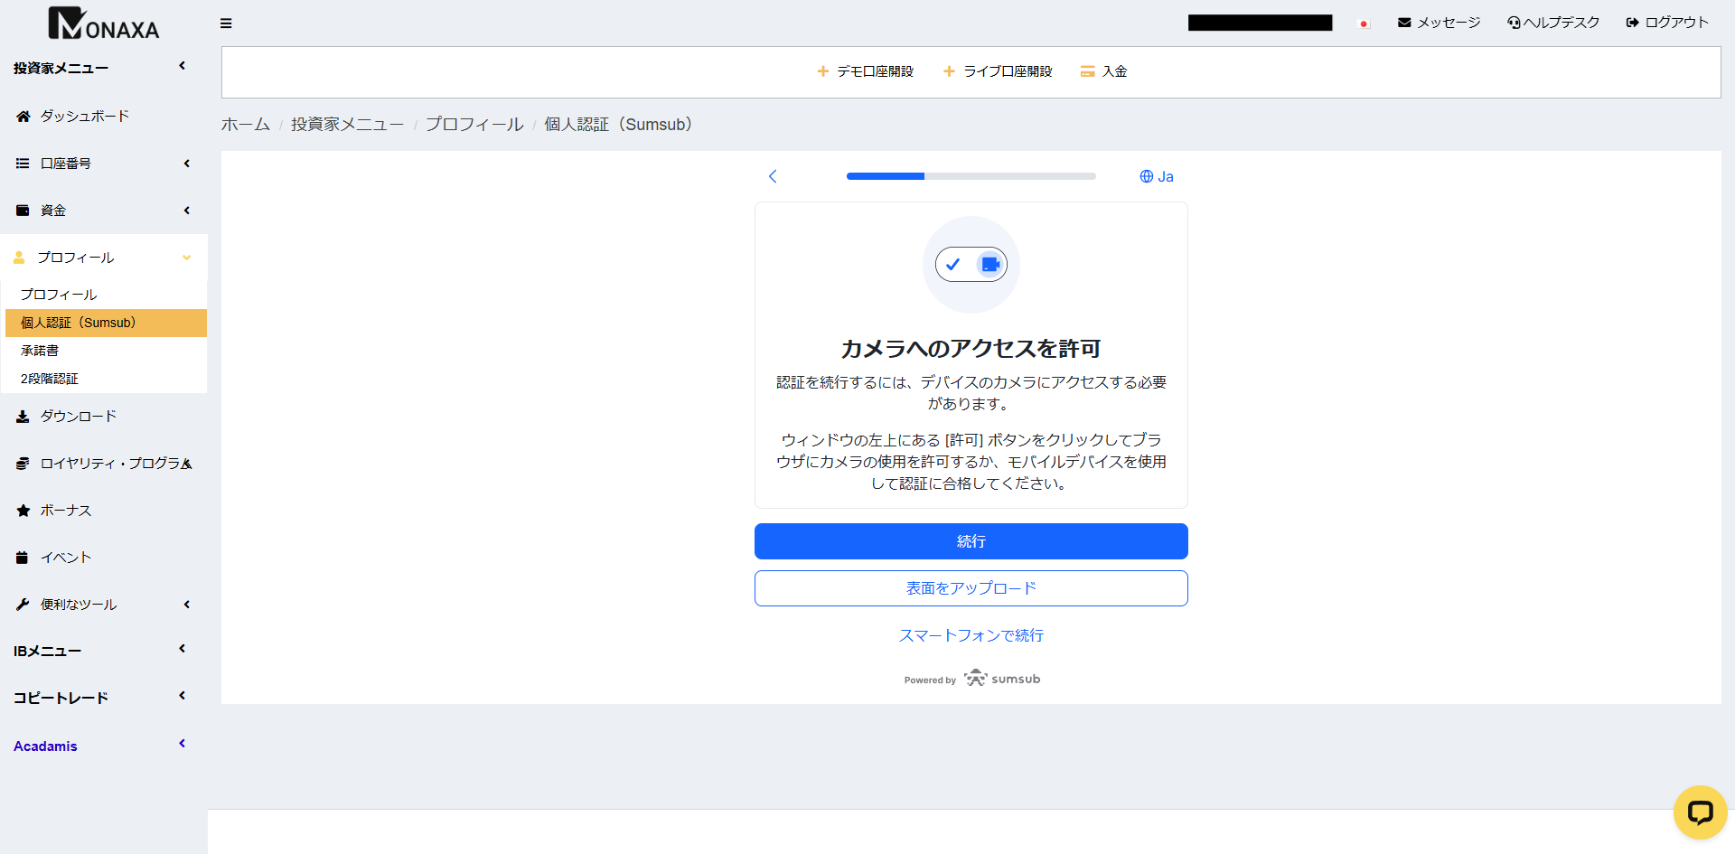Click the ヘルプデスク headset link

tap(1553, 23)
